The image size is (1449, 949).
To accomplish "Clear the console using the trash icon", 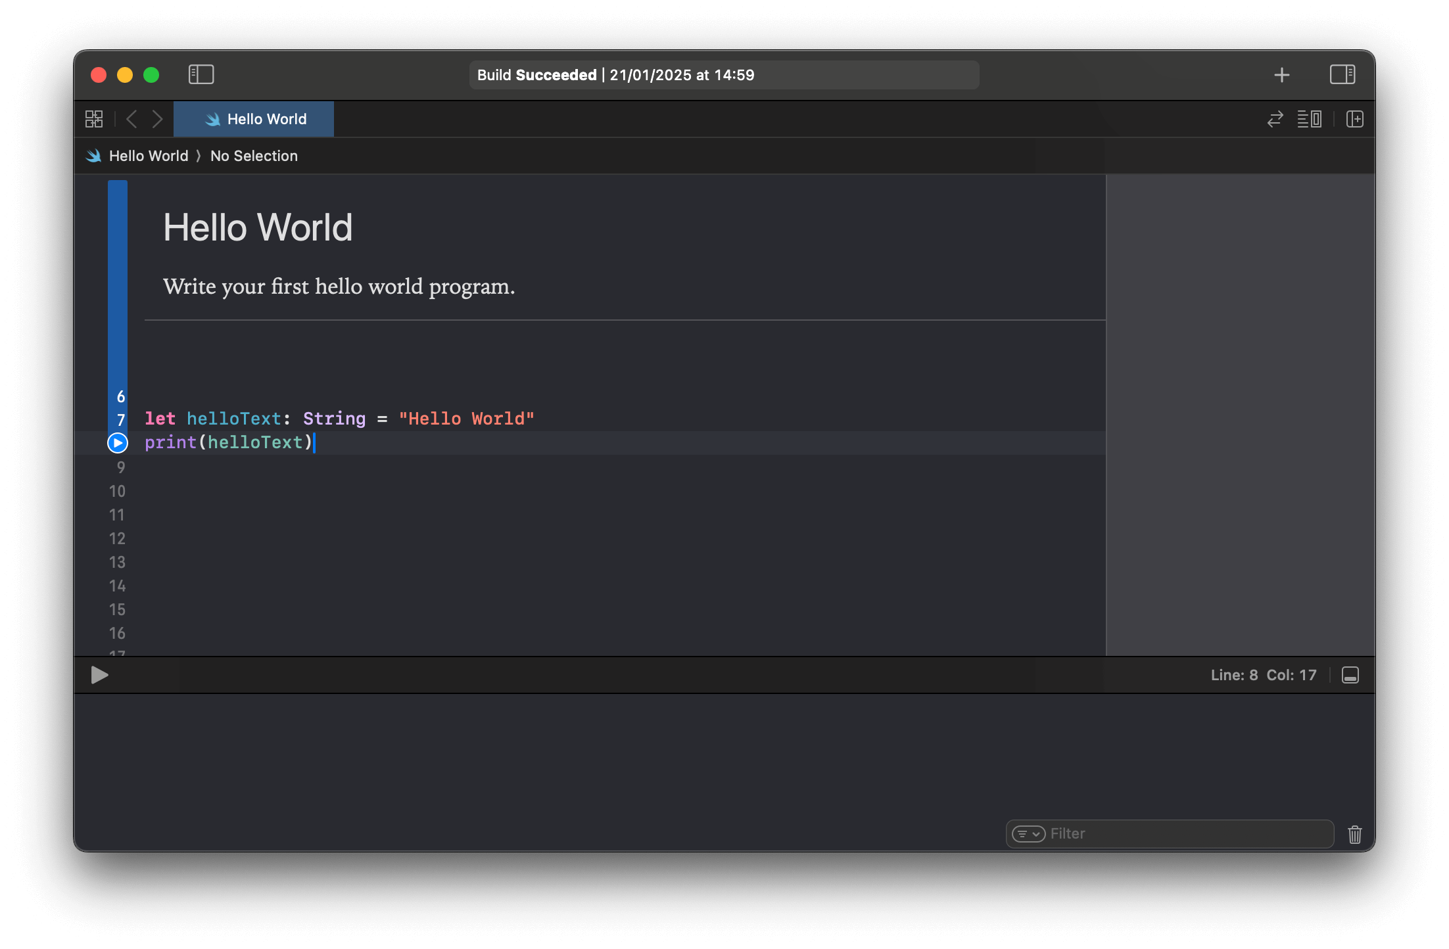I will click(1354, 834).
